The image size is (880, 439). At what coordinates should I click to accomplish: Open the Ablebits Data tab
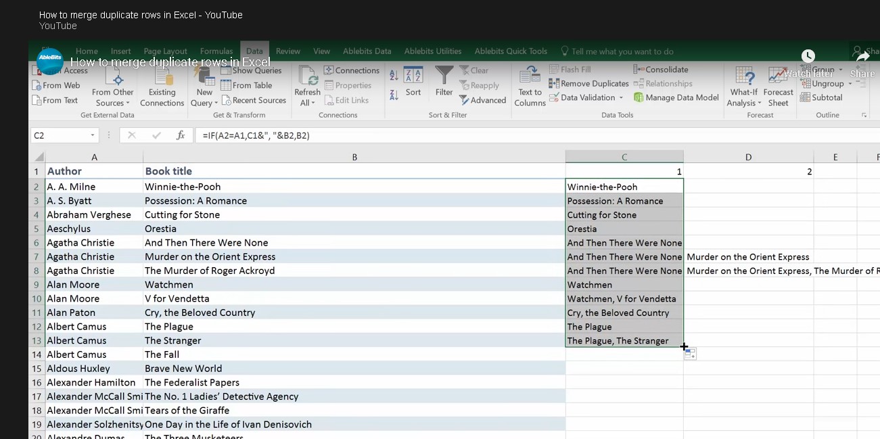pyautogui.click(x=367, y=51)
